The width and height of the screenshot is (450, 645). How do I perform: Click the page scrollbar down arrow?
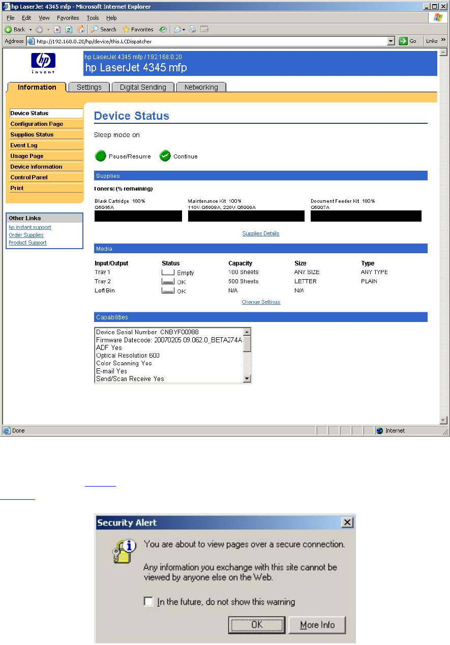[x=443, y=420]
